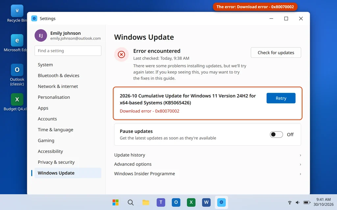Click Check for updates button

pos(276,52)
